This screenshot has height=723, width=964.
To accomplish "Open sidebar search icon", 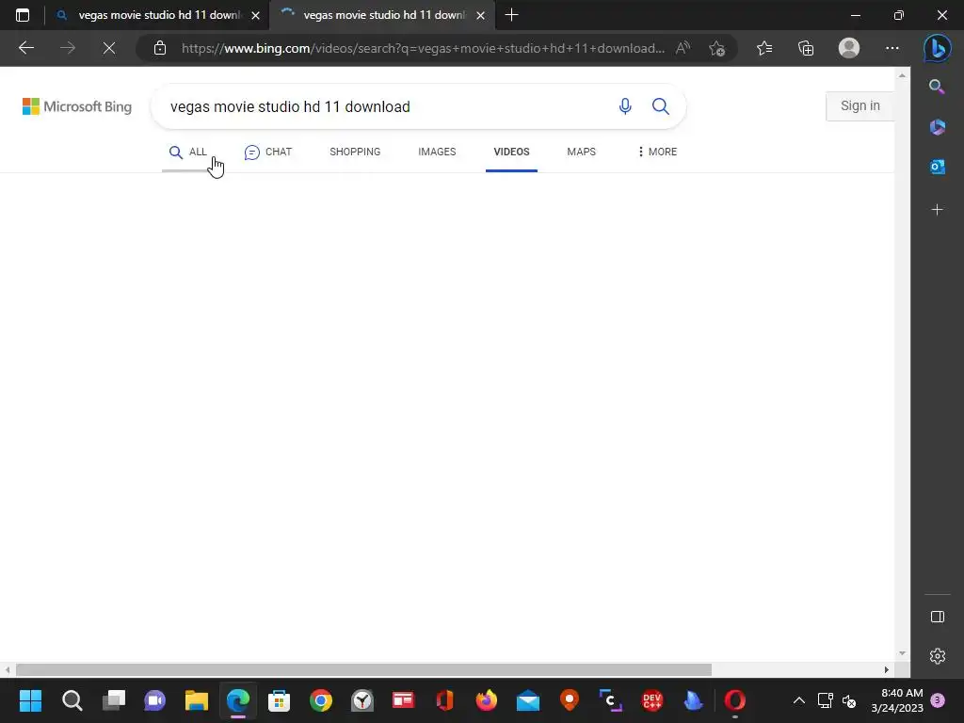I will (x=937, y=87).
